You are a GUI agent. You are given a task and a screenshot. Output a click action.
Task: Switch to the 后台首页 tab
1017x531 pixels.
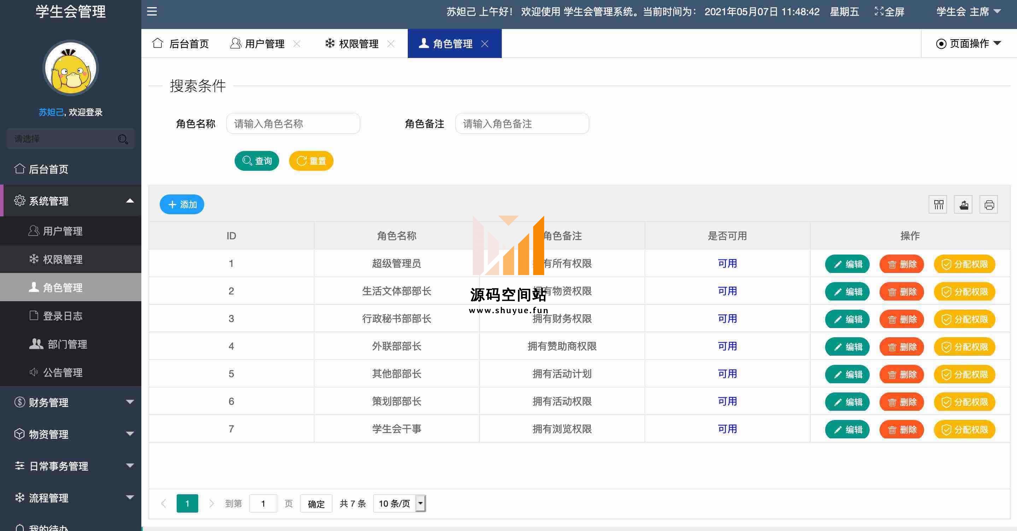tap(181, 43)
